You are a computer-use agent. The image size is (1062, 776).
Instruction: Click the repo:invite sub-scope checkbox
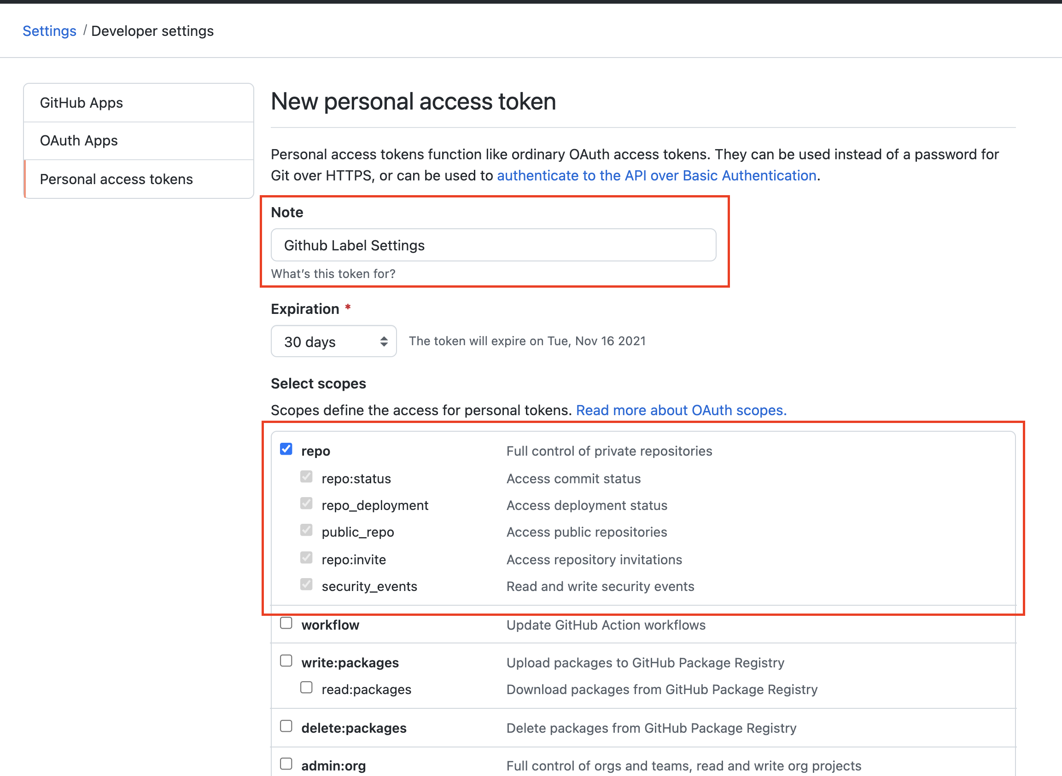click(306, 558)
